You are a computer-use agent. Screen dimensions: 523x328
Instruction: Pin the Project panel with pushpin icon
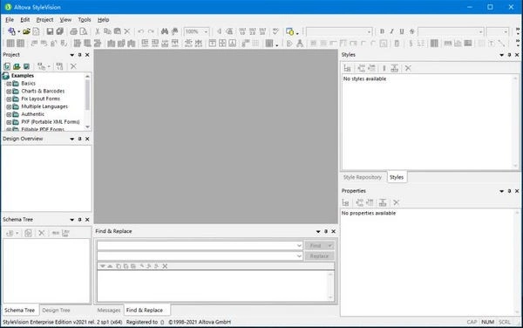[79, 55]
